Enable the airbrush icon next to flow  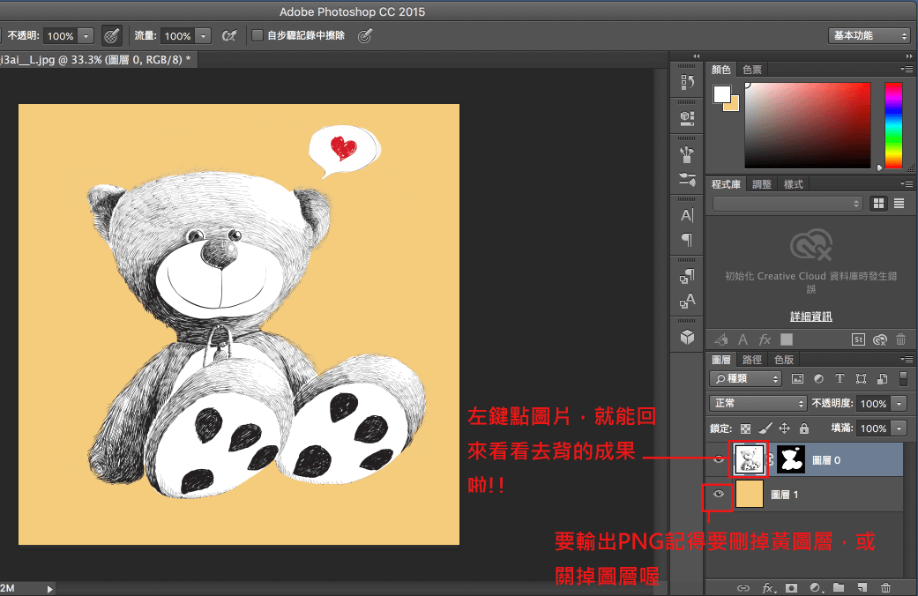228,36
